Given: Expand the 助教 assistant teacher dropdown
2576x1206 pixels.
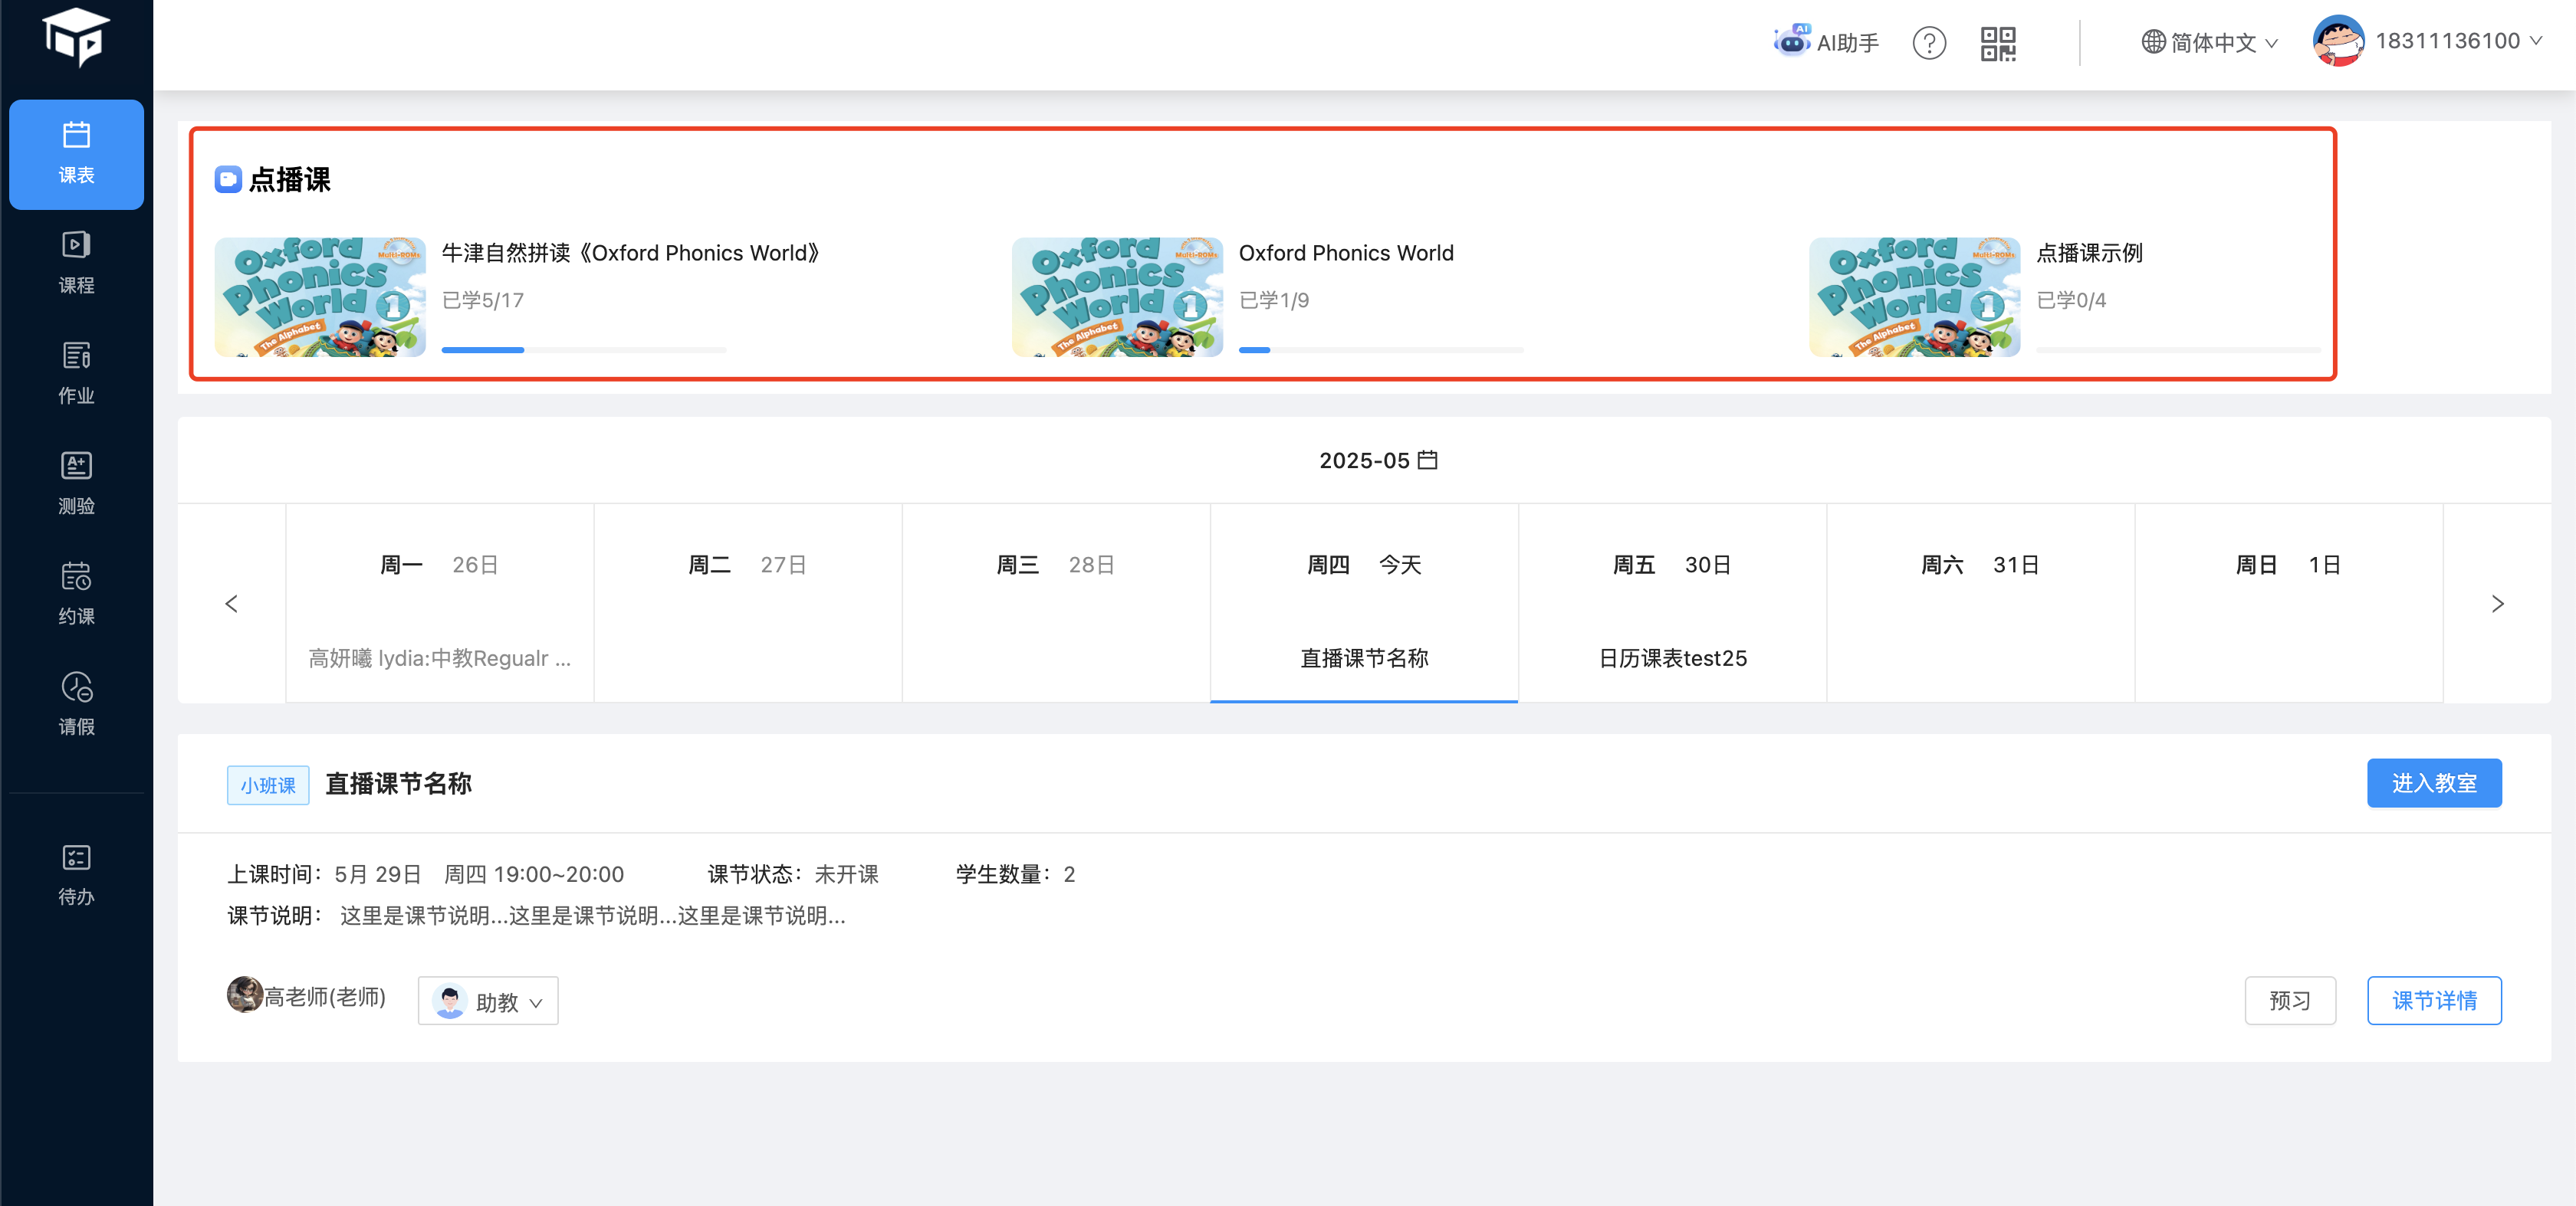Looking at the screenshot, I should click(488, 1001).
